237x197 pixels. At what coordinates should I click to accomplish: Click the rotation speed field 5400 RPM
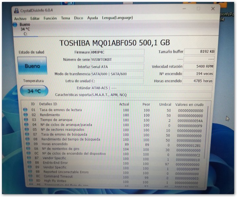pyautogui.click(x=198, y=66)
